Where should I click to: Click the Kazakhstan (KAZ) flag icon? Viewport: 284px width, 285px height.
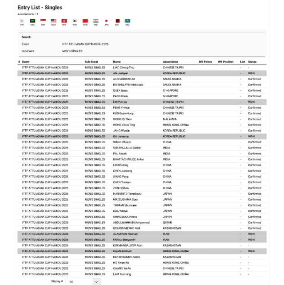pyautogui.click(x=127, y=21)
